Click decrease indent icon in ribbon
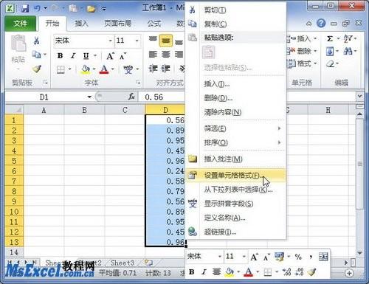The width and height of the screenshot is (369, 284). tap(153, 69)
